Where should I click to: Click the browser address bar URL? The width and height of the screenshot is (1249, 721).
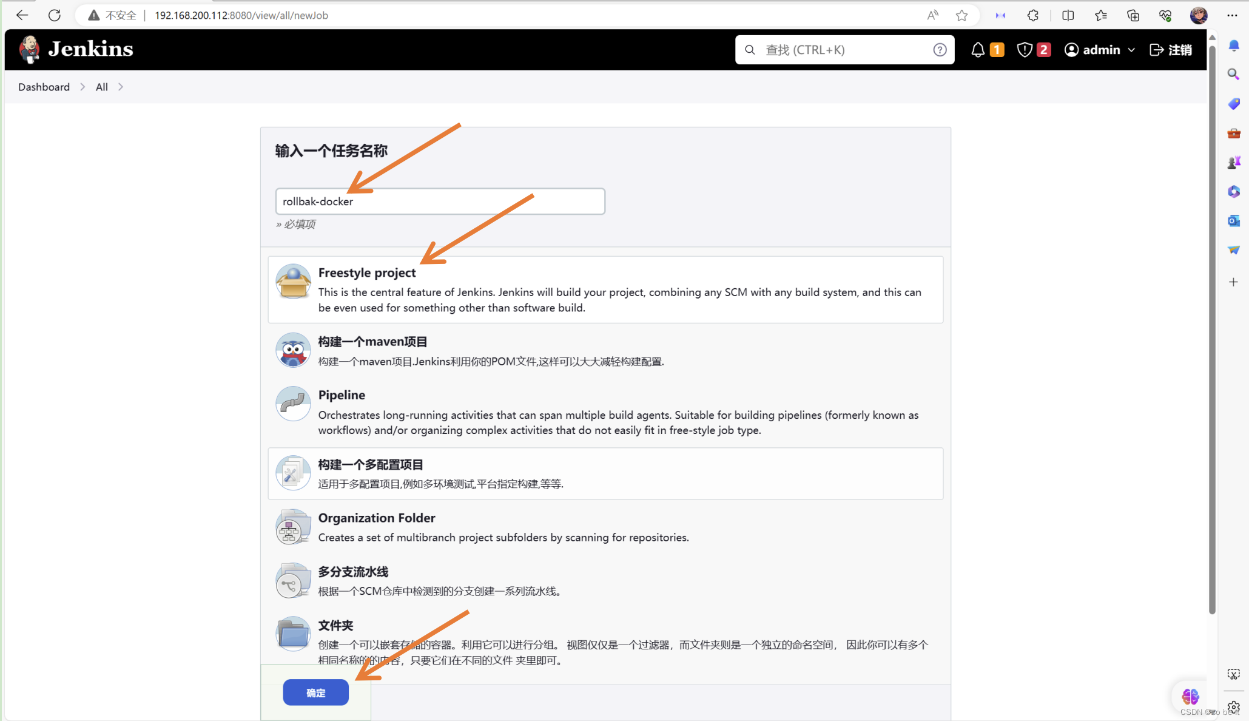[x=241, y=15]
